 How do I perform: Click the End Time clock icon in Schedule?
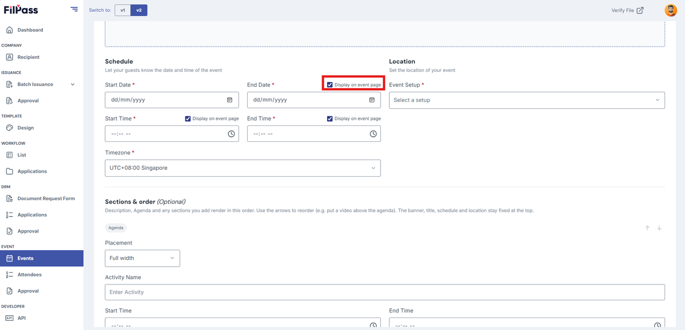pyautogui.click(x=373, y=134)
